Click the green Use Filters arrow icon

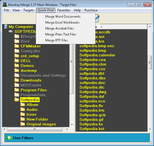pyautogui.click(x=9, y=138)
